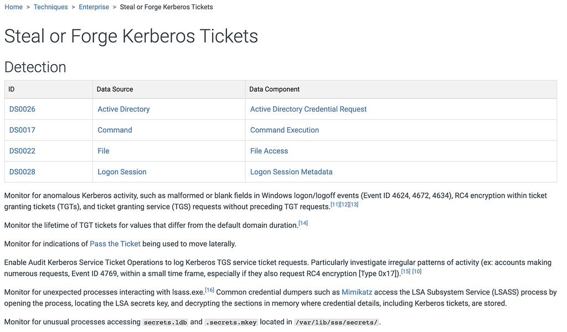Open the Techniques breadcrumb link

[50, 7]
